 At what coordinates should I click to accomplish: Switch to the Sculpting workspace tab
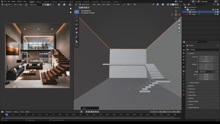pos(46,2)
